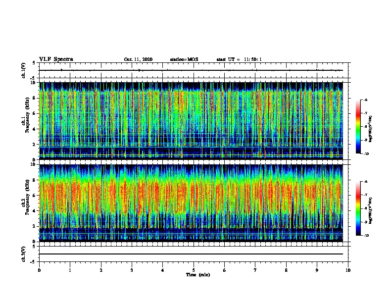Screen dimensions: 392x303
Task: Click time axis tick label "8"
Action: 286,270
